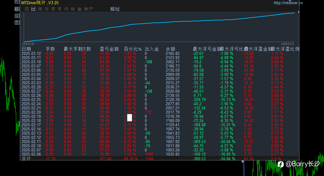Image resolution: width=324 pixels, height=176 pixels.
Task: Select the 2025.03.11 date row
Action: tap(31, 58)
